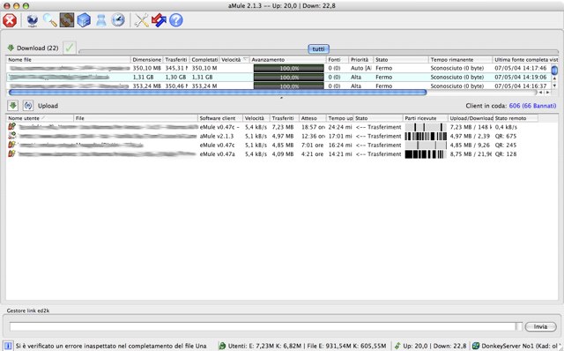Open the Statistics clock icon
Image resolution: width=564 pixels, height=351 pixels.
117,20
